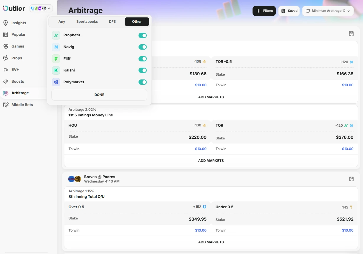Click the Arbitrage sidebar icon
This screenshot has width=363, height=254.
pyautogui.click(x=6, y=93)
